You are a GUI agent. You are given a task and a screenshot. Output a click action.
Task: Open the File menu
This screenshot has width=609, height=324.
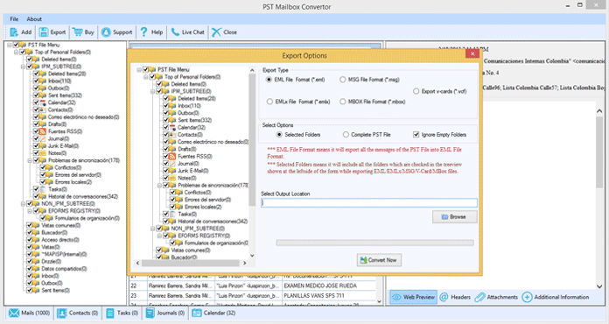click(14, 19)
